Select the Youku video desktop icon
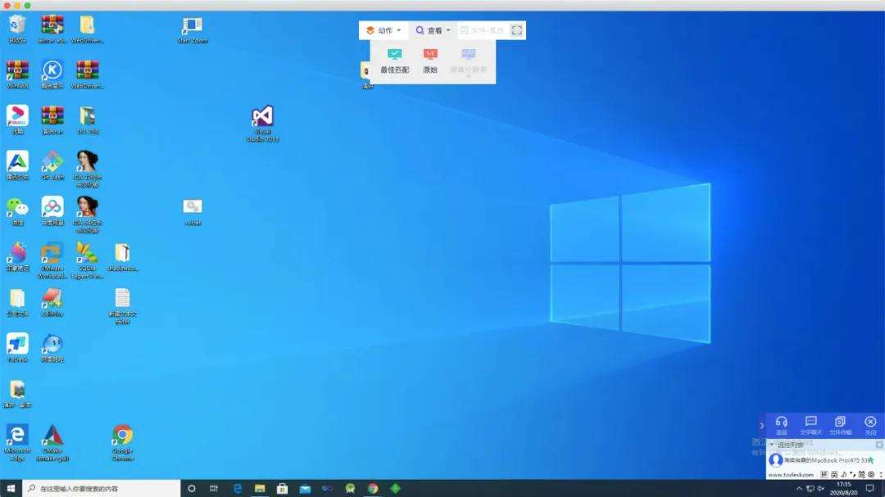This screenshot has width=885, height=497. pyautogui.click(x=17, y=120)
